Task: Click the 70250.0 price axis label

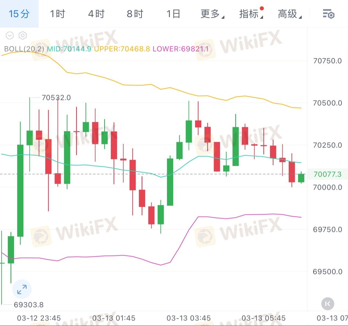Action: click(x=327, y=145)
